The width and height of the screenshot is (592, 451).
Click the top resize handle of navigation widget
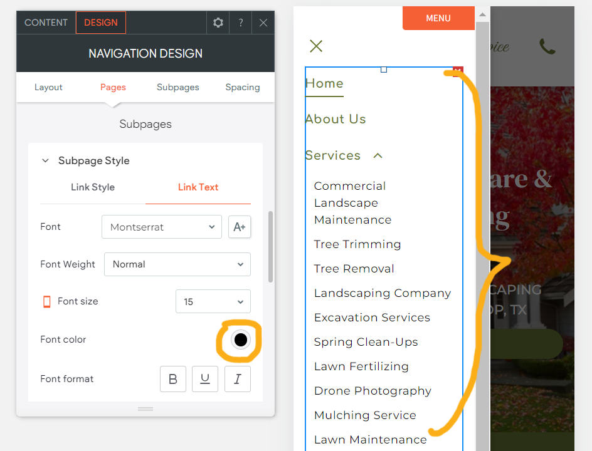(x=384, y=70)
